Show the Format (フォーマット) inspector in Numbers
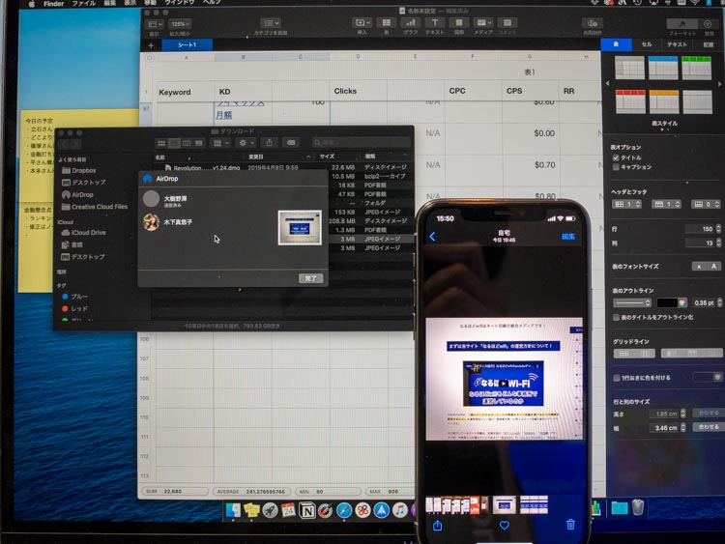 [x=682, y=23]
